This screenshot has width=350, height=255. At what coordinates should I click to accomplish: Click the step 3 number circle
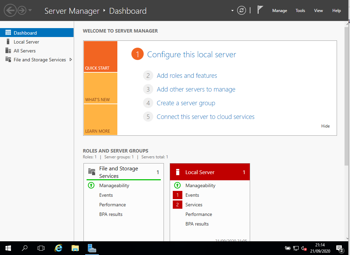pyautogui.click(x=148, y=89)
